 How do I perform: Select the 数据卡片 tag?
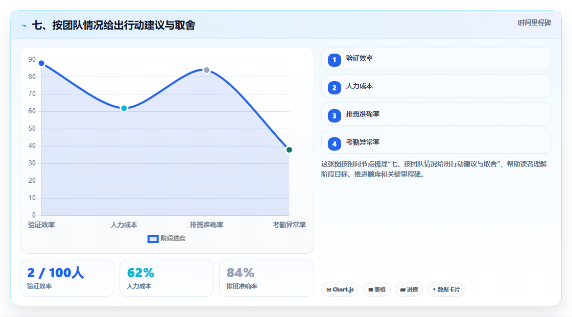[446, 289]
